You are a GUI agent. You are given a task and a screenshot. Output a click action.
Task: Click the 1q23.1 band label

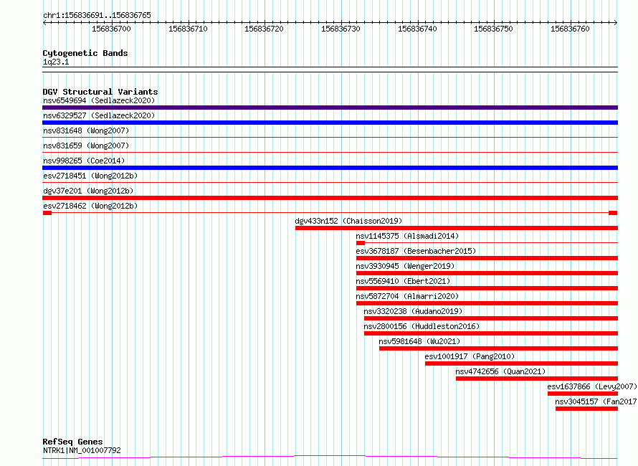[56, 62]
